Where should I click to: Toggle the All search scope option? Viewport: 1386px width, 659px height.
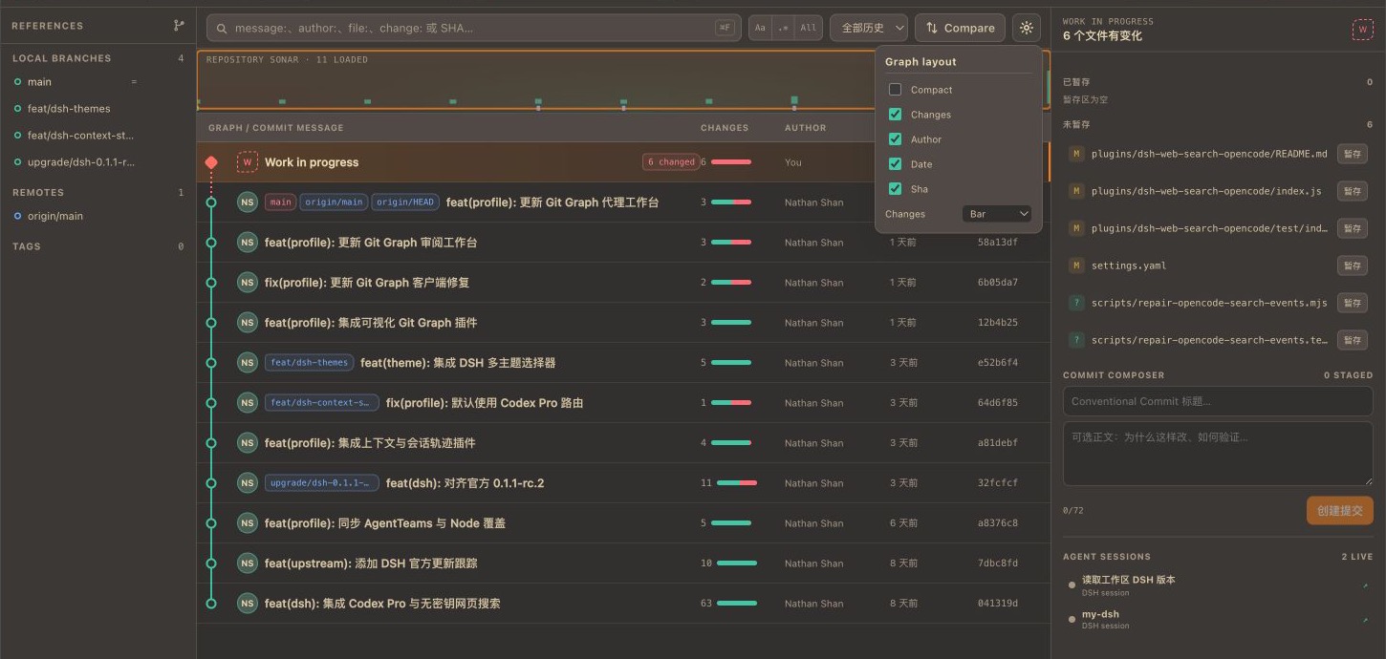pyautogui.click(x=809, y=28)
